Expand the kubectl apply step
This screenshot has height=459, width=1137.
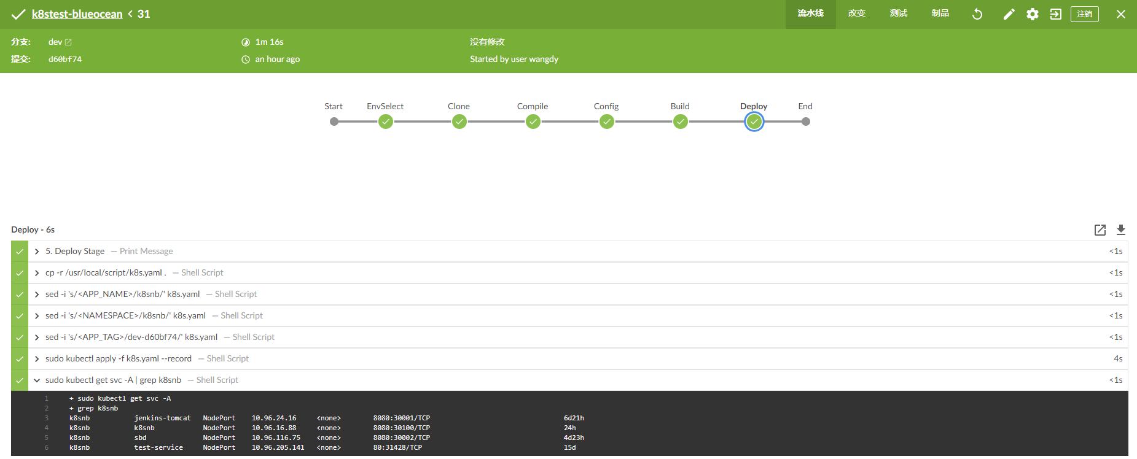coord(37,359)
